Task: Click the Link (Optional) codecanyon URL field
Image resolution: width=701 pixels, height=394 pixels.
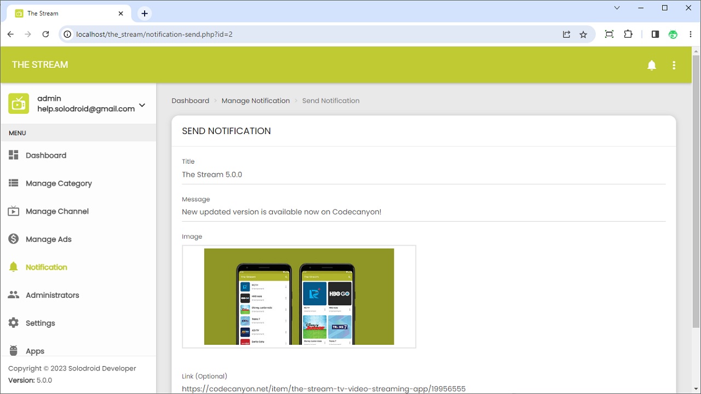Action: click(424, 389)
